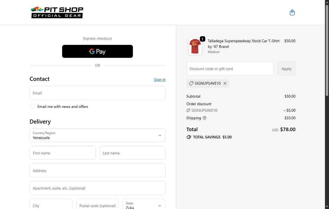Viewport: 329px width, 209px height.
Task: Click the 'Subtotal' label
Action: click(x=193, y=96)
